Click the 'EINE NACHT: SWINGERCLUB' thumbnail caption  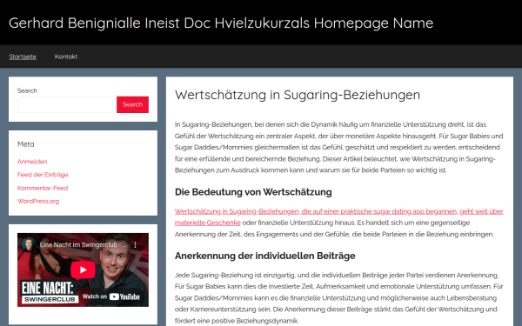49,292
